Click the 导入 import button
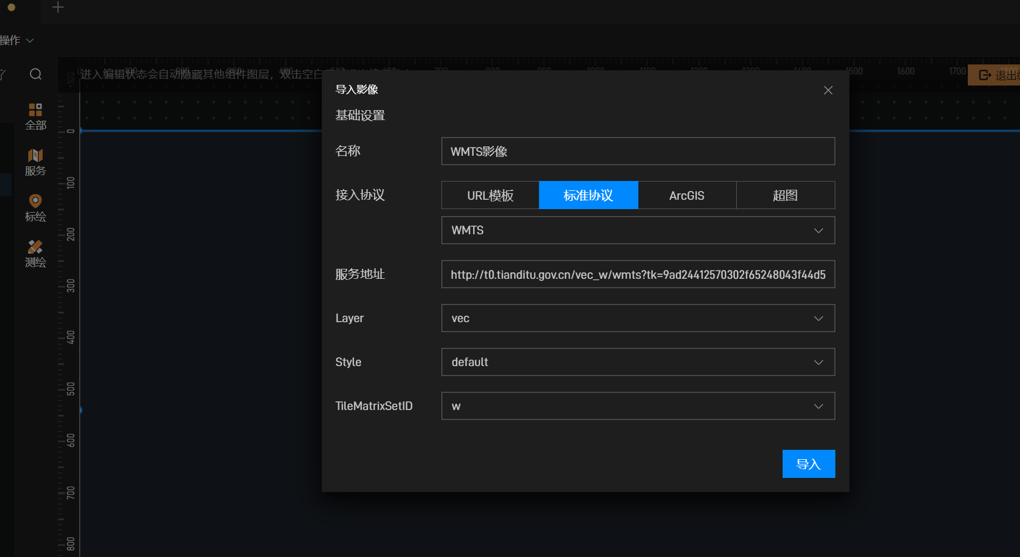This screenshot has width=1020, height=557. pyautogui.click(x=808, y=464)
